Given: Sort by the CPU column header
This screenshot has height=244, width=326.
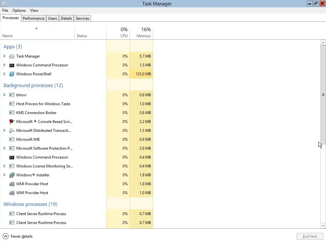Looking at the screenshot, I should pos(118,33).
